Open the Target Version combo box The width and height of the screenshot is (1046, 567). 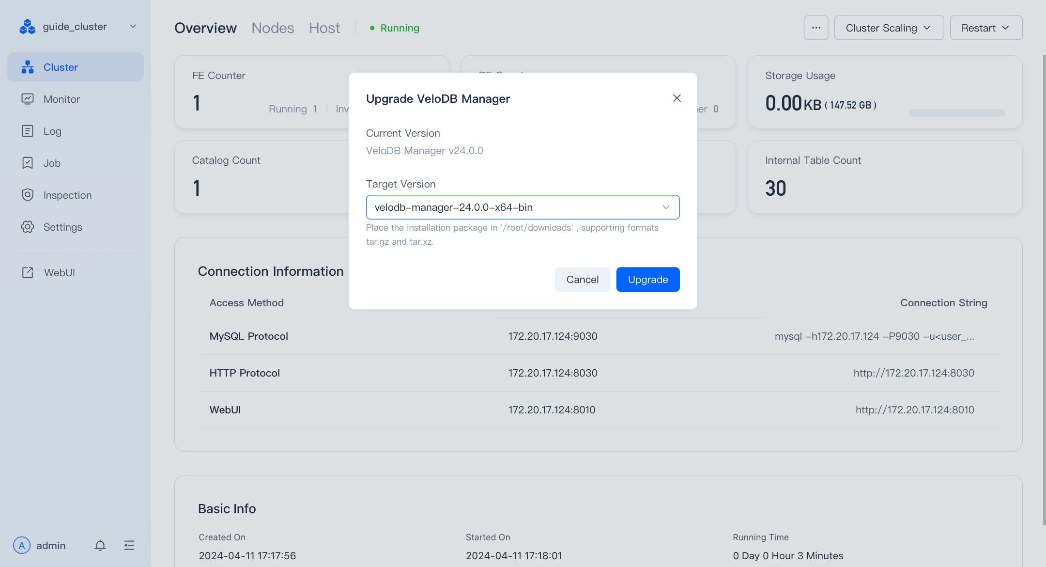tap(523, 207)
